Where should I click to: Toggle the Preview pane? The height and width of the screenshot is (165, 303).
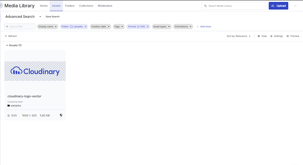point(293,36)
